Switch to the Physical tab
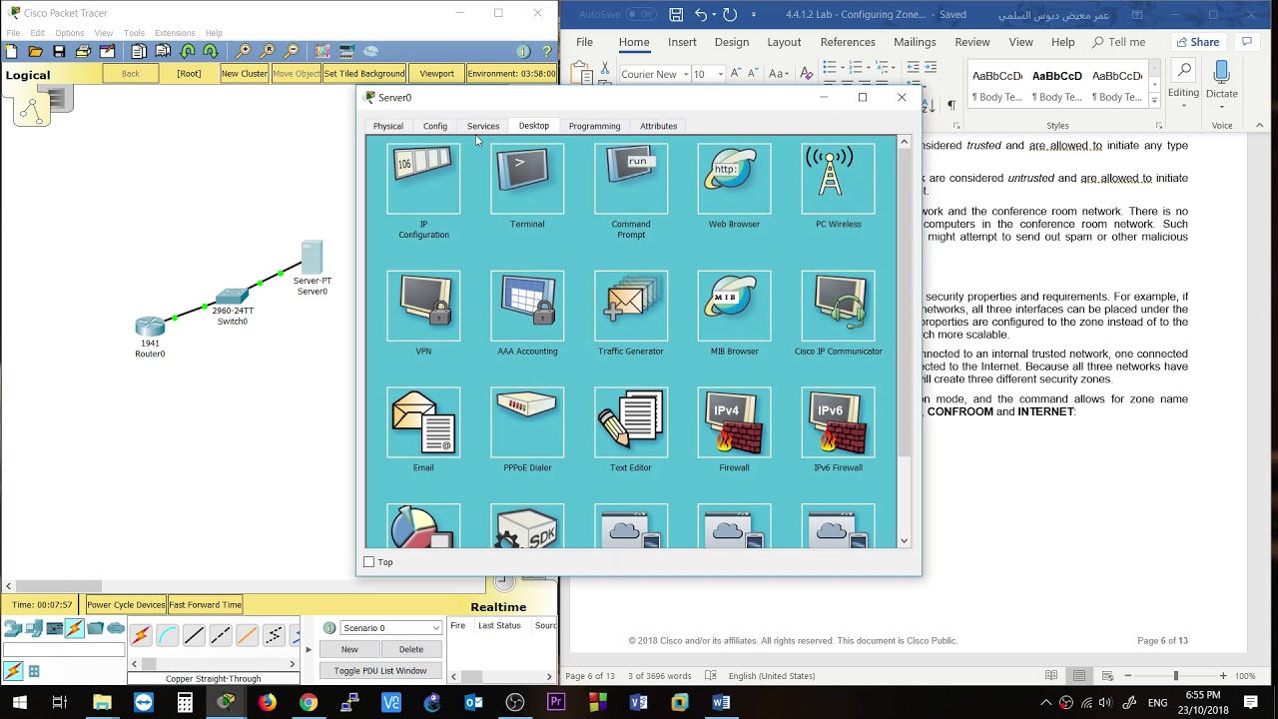This screenshot has width=1278, height=719. pos(388,126)
